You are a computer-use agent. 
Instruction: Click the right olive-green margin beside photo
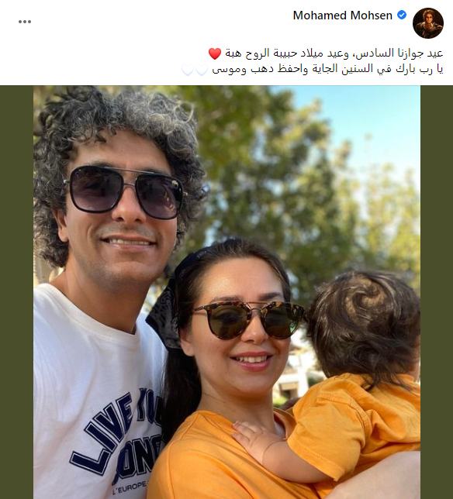coord(437,292)
